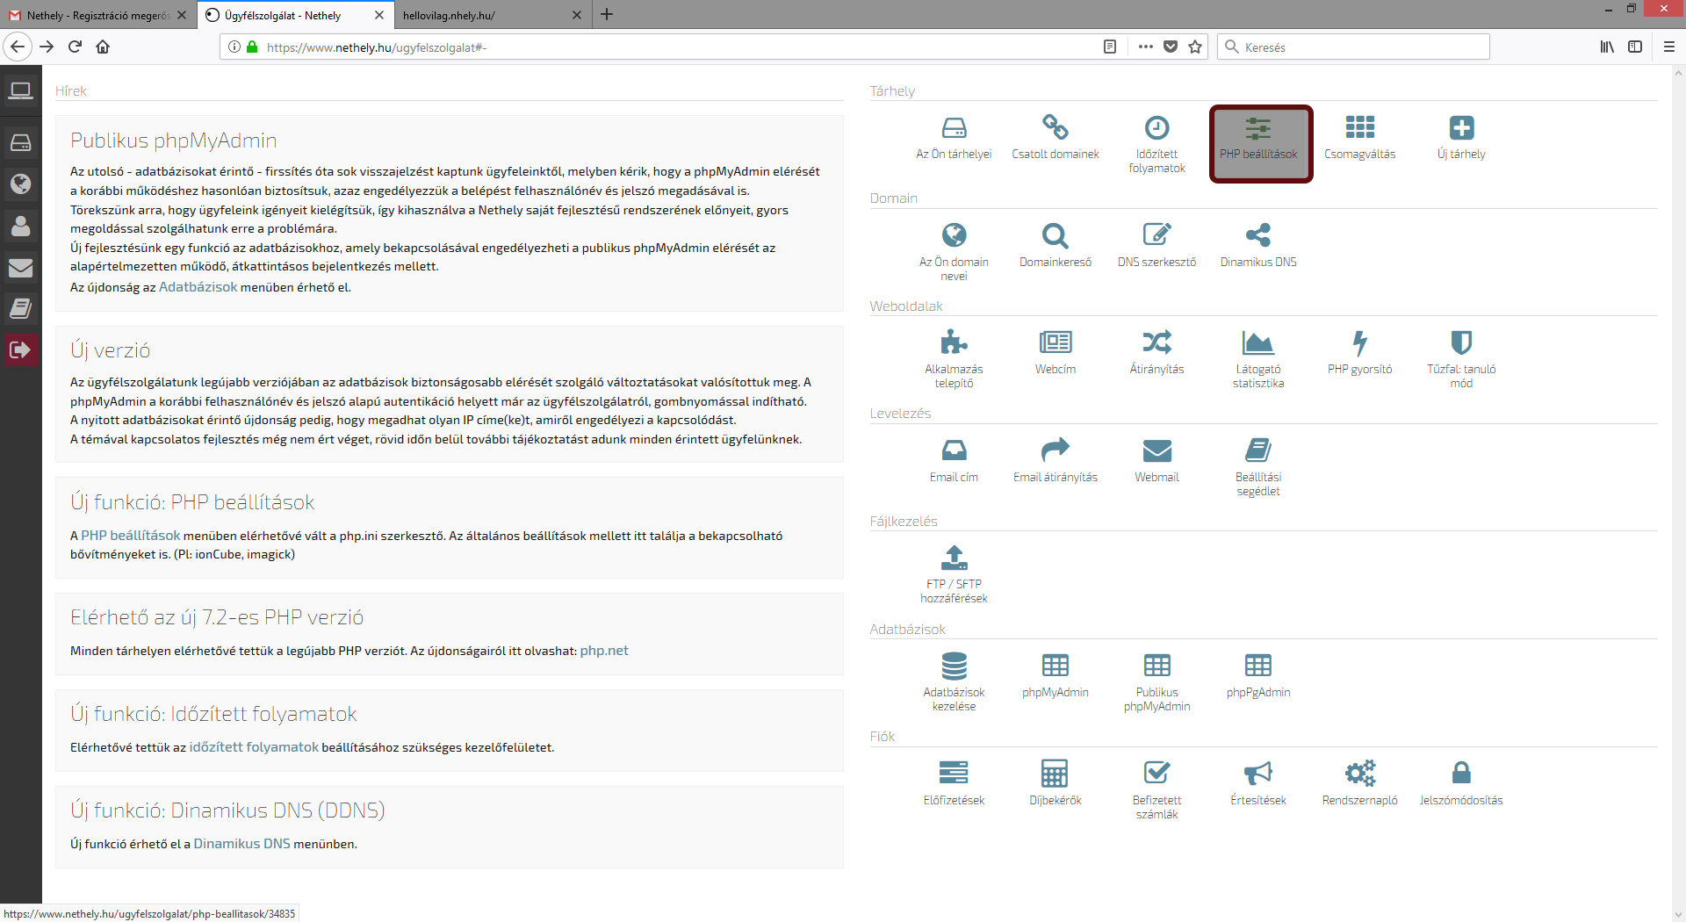Switch to the hellovilag.nhely.hu tab
Screen dimensions: 1686x922
point(483,15)
